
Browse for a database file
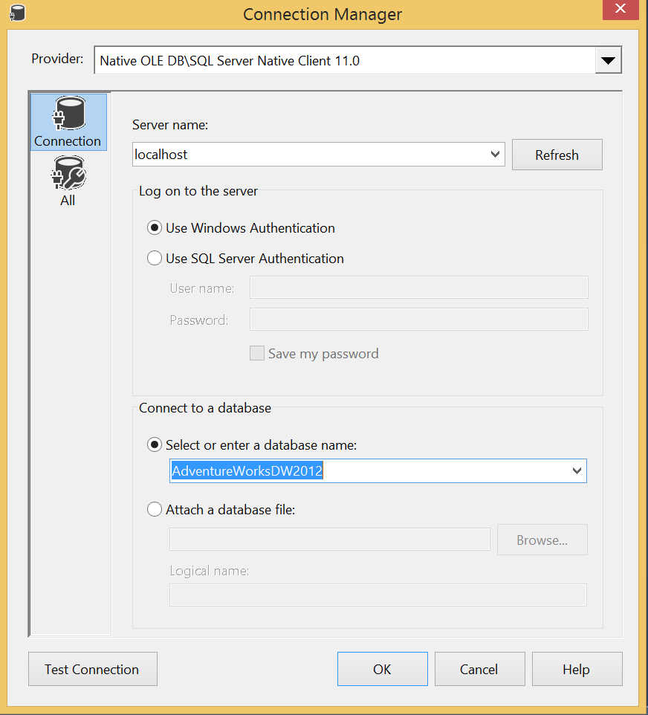click(x=542, y=540)
